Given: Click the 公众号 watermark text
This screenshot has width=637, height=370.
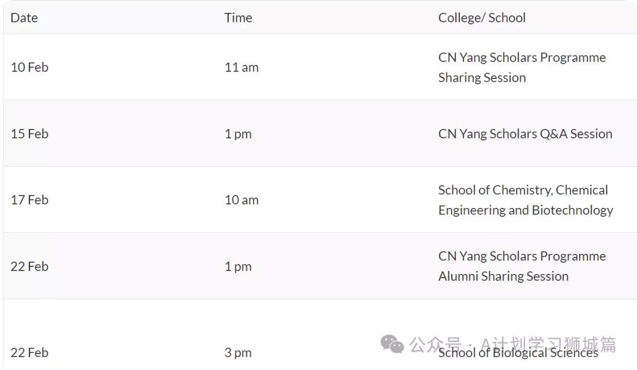Looking at the screenshot, I should [435, 345].
